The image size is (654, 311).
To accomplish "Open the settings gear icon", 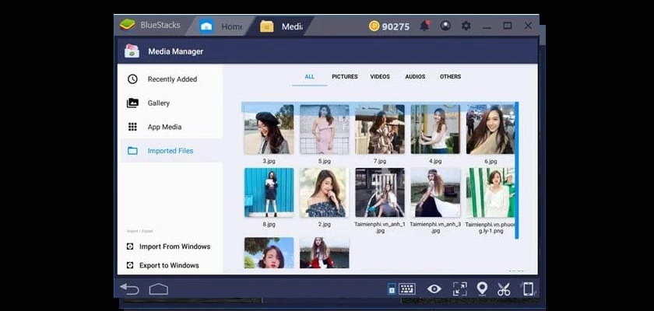I will tap(466, 26).
